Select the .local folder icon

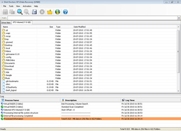click(x=4, y=48)
